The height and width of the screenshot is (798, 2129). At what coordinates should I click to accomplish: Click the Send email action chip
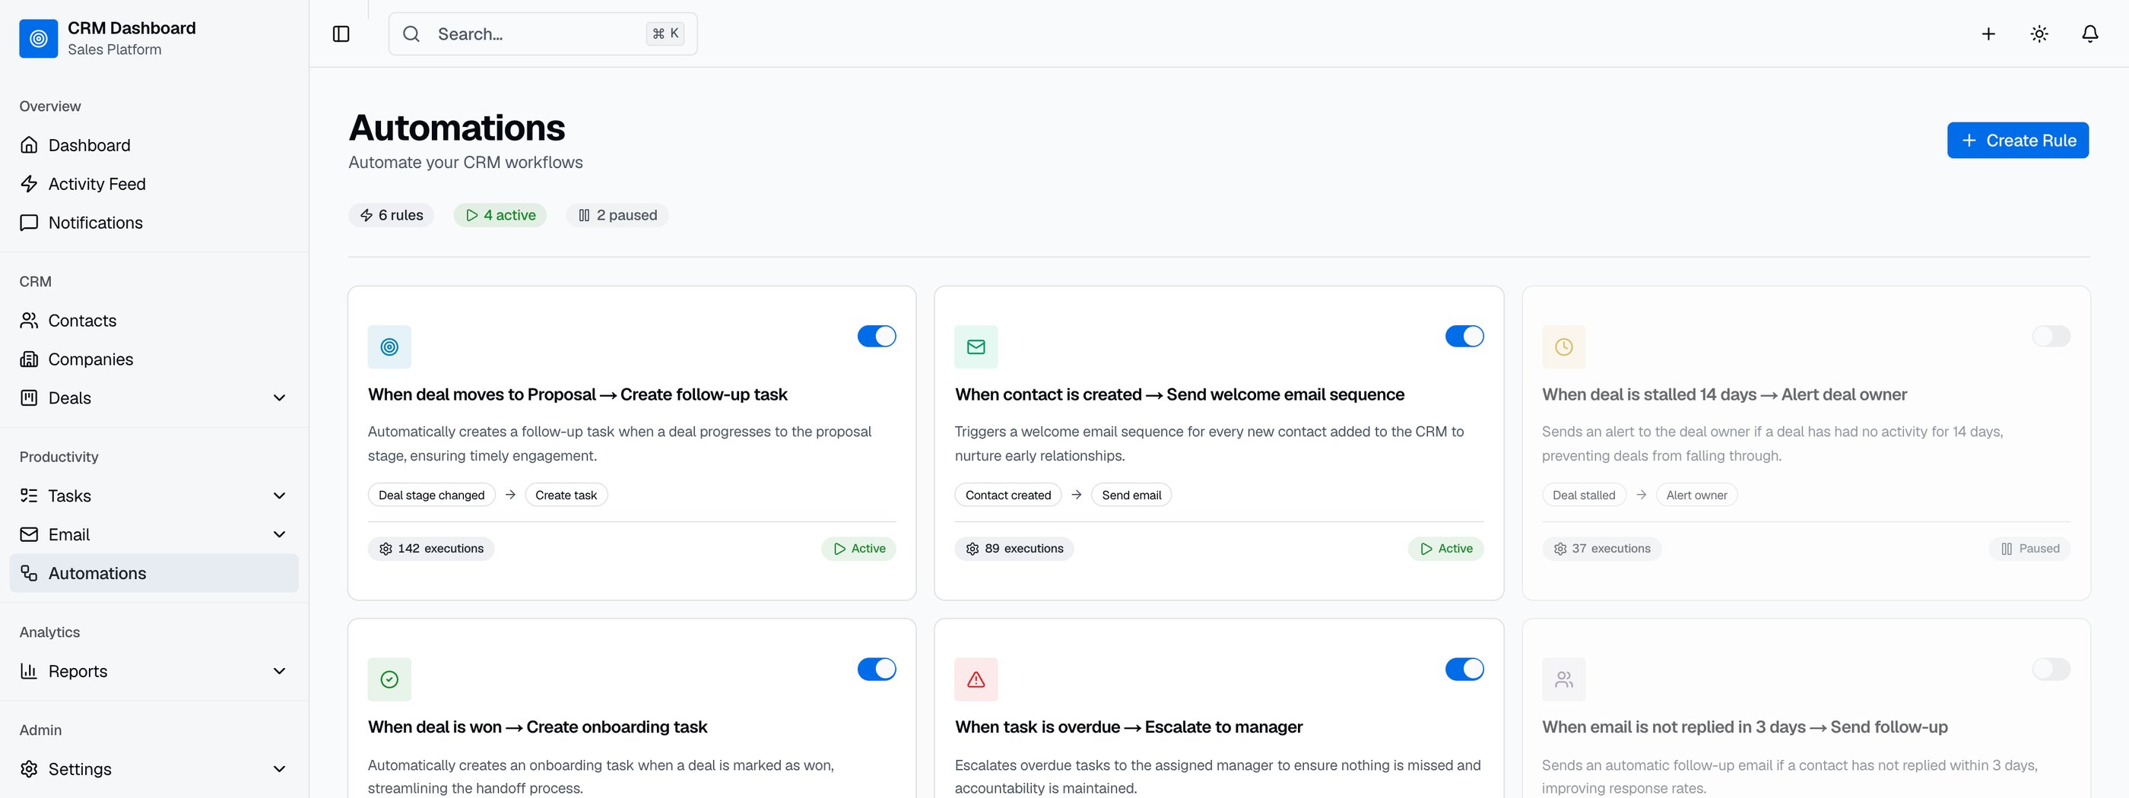1131,495
